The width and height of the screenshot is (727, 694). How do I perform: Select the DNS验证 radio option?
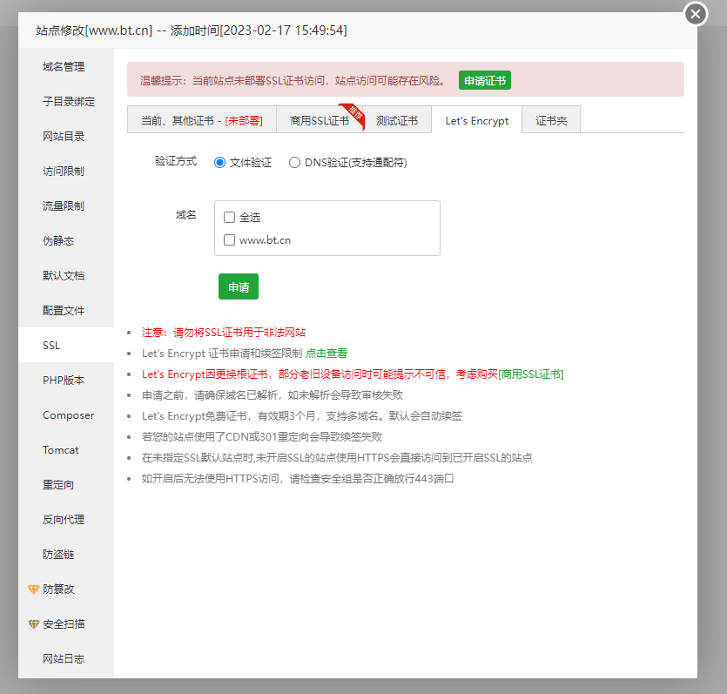[x=295, y=162]
